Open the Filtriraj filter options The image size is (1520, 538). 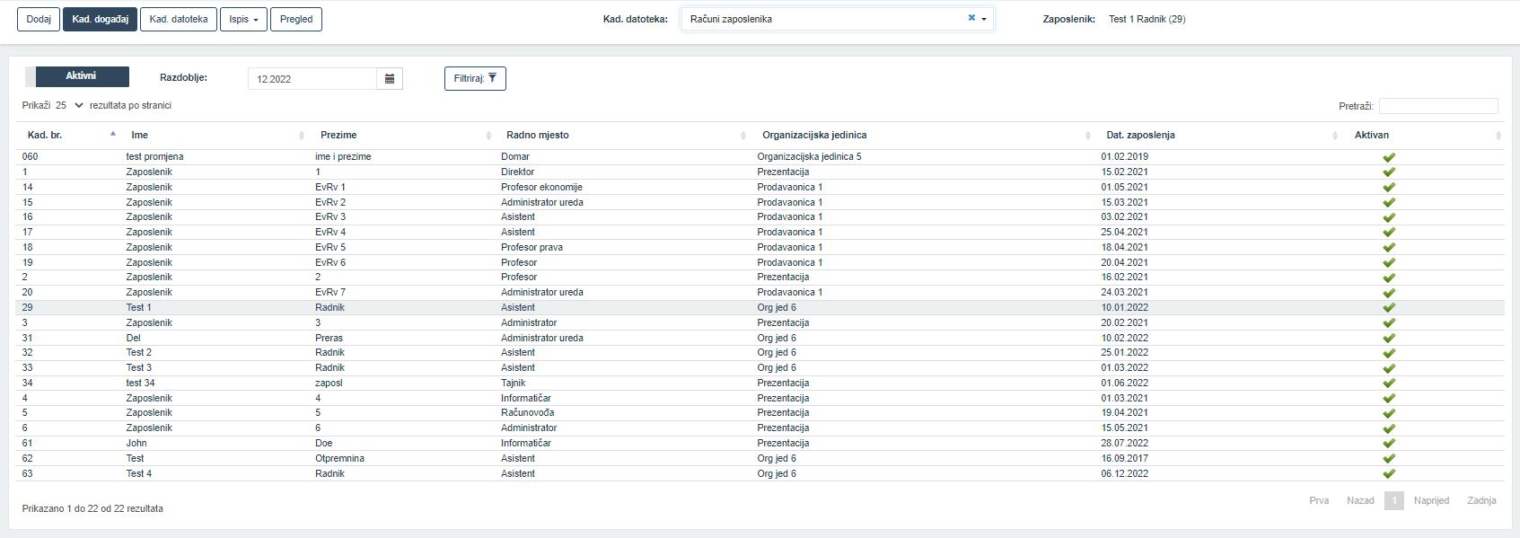click(x=475, y=78)
